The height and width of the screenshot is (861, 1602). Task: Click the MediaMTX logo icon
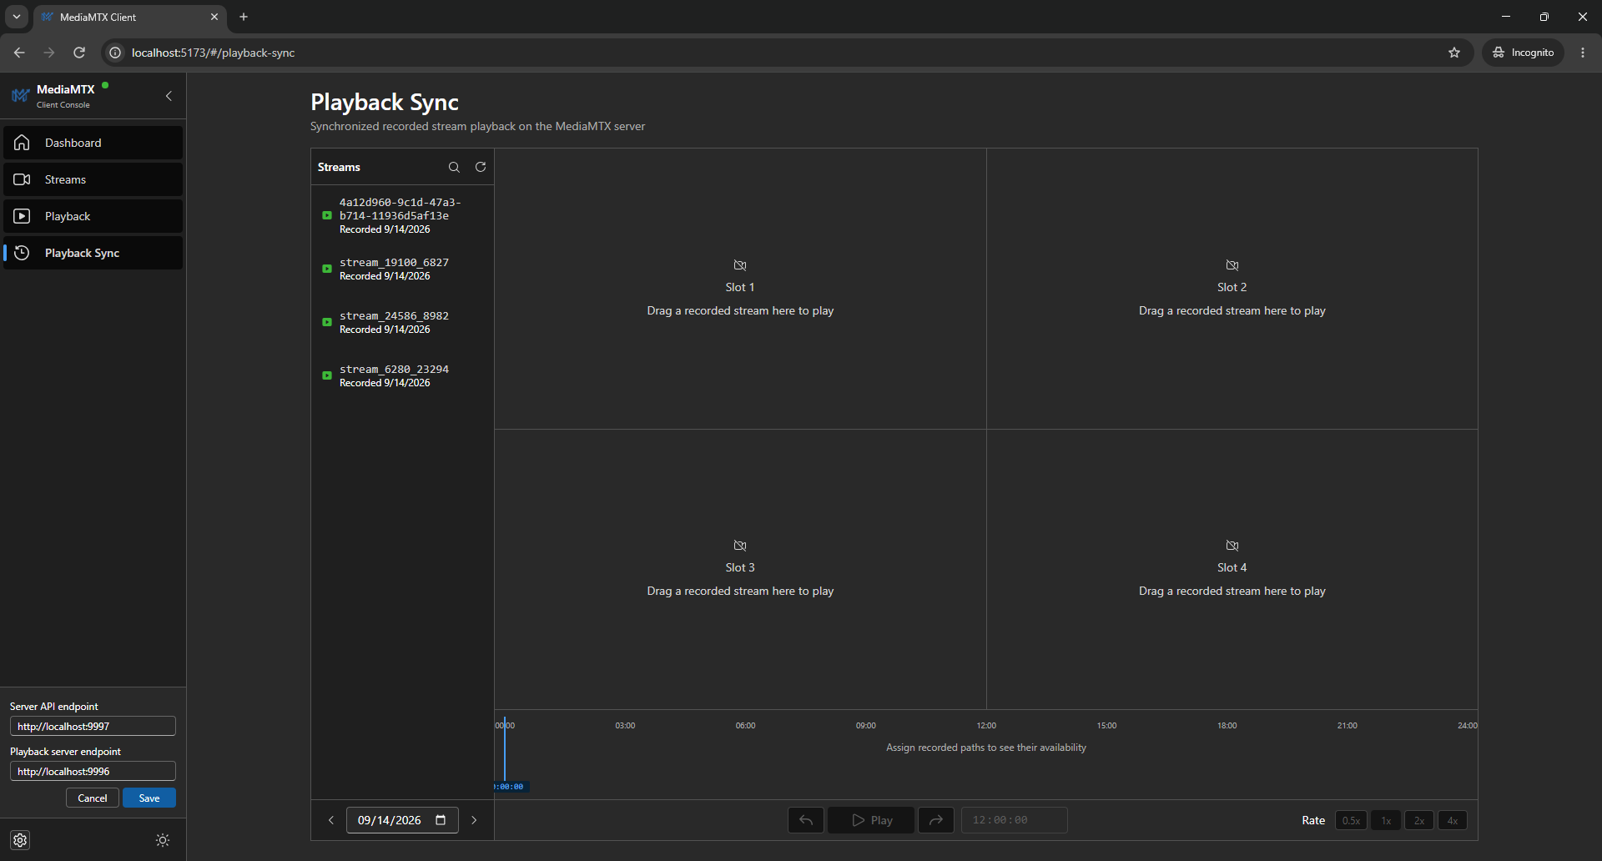[x=20, y=96]
